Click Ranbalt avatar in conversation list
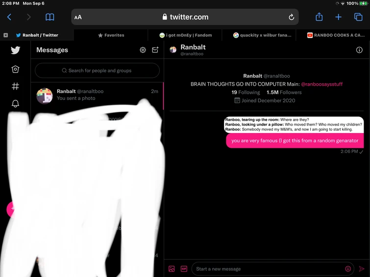Screen dimensions: 370x277 pos(45,96)
